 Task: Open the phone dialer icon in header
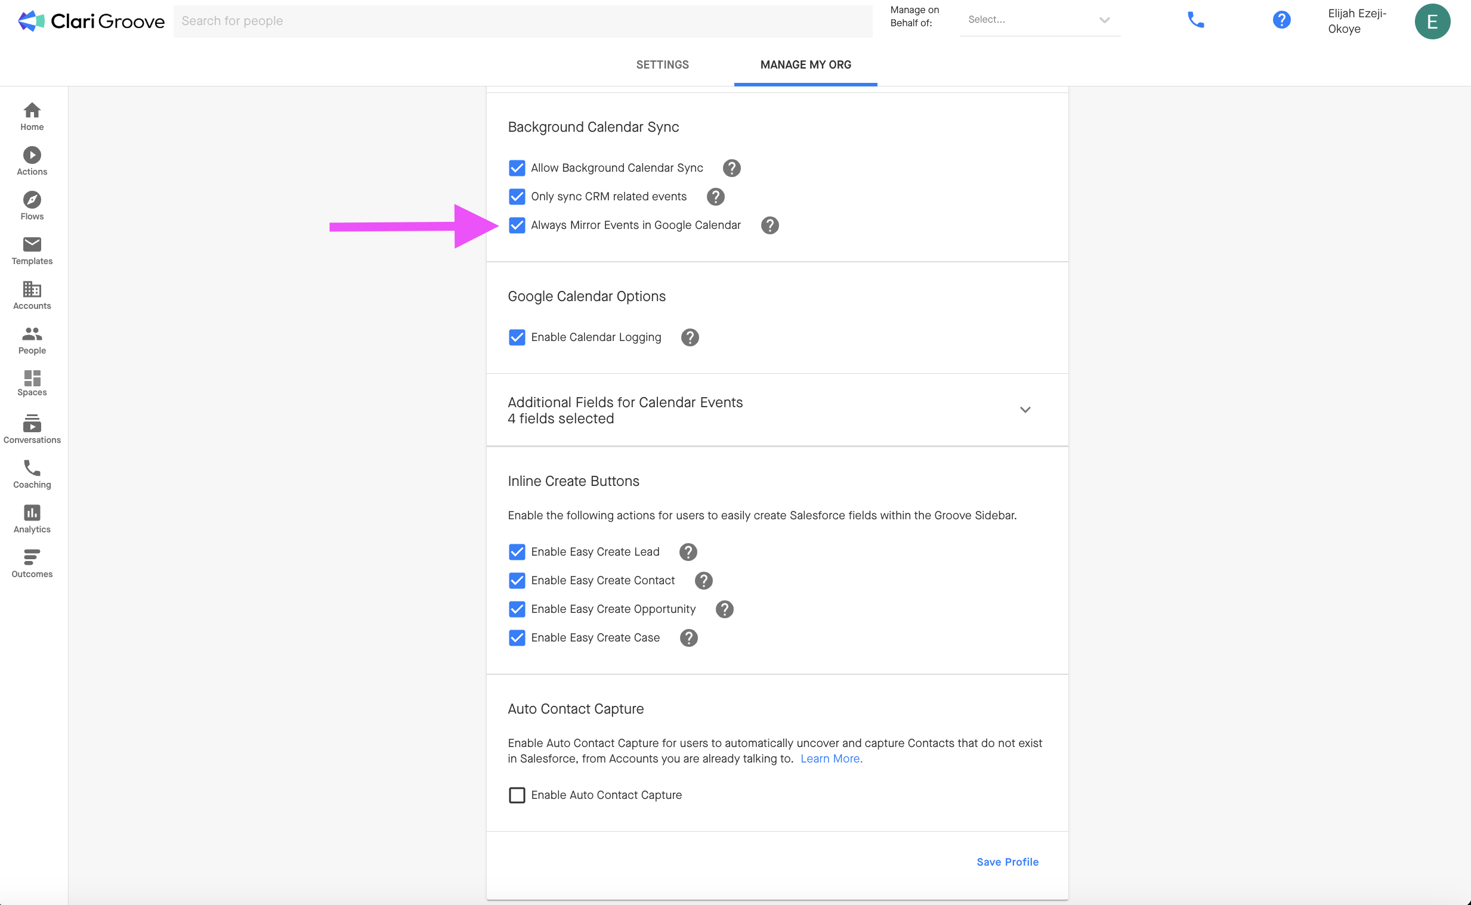click(x=1195, y=20)
